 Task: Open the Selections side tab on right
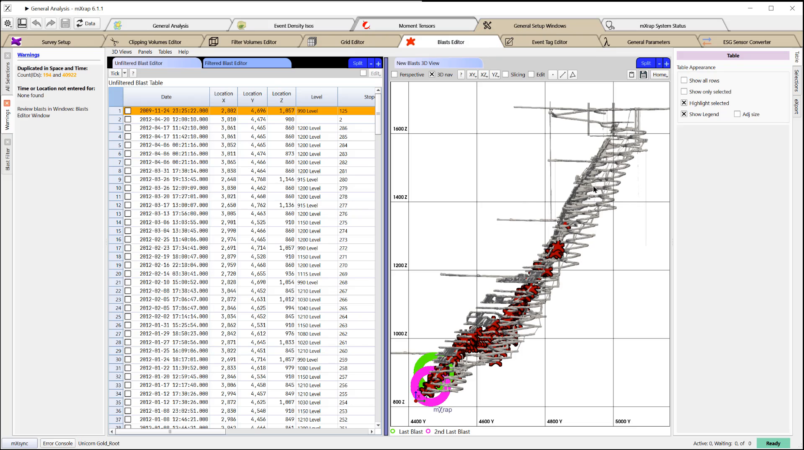click(x=796, y=80)
